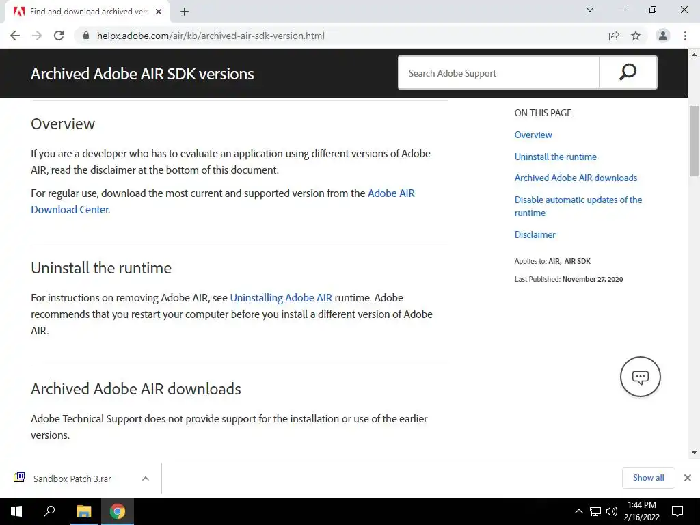The height and width of the screenshot is (525, 700).
Task: Jump to Overview in sidebar
Action: 533,135
